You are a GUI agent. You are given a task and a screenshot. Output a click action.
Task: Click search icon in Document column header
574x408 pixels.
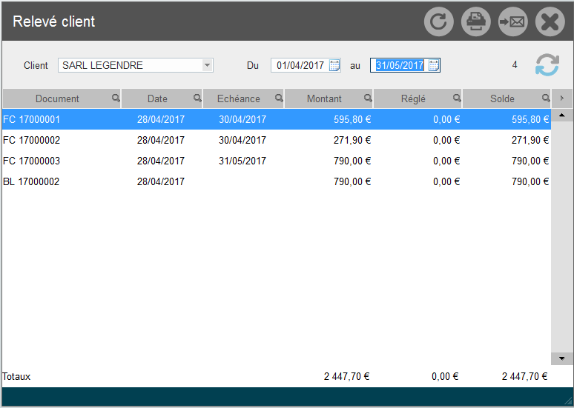116,98
